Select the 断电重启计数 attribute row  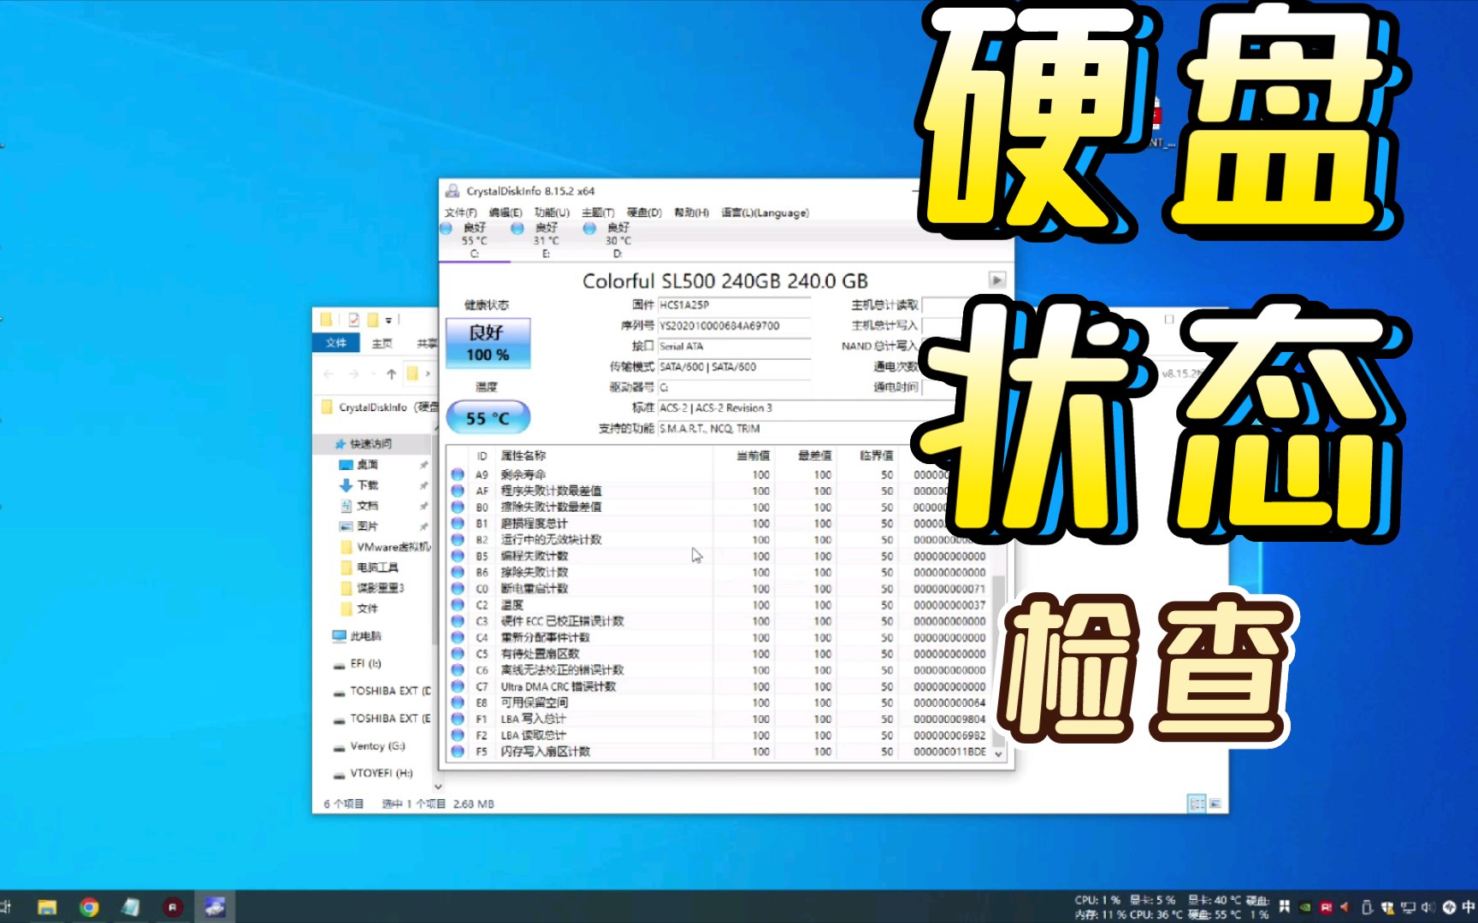tap(718, 589)
